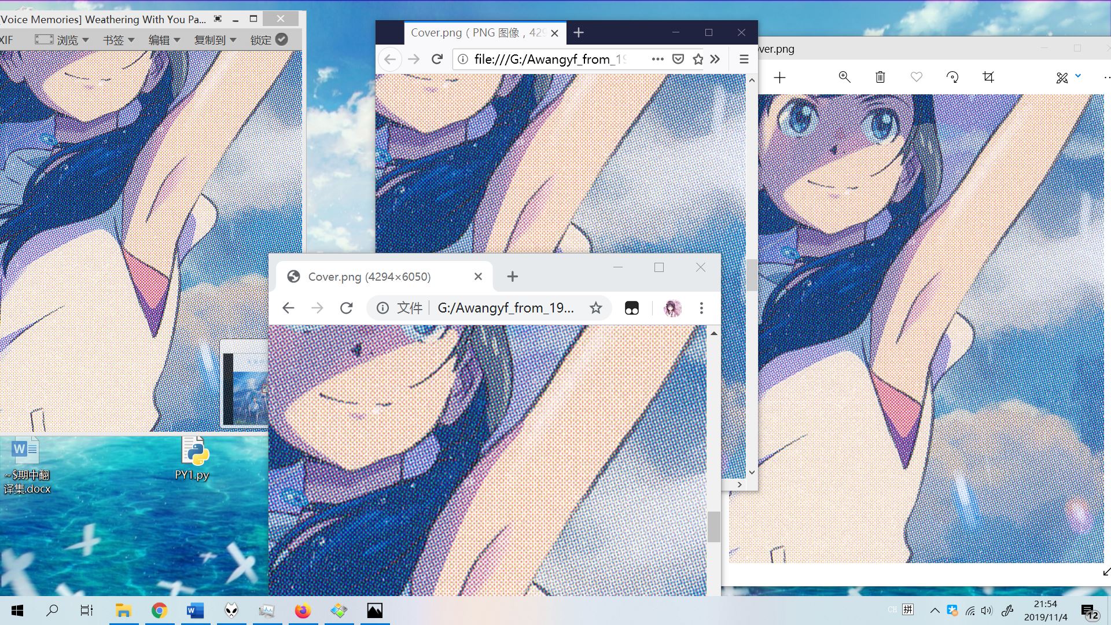Viewport: 1111px width, 625px height.
Task: Select the Cover.png tab in Firefox
Action: coord(485,32)
